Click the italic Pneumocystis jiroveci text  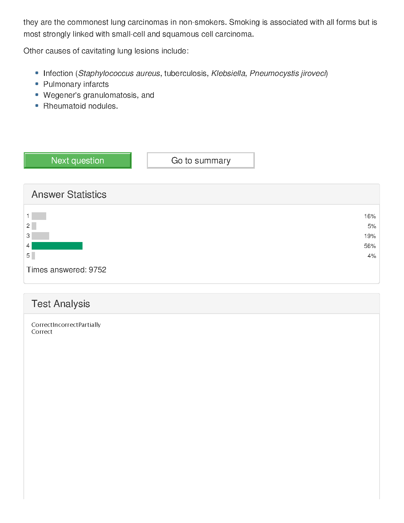click(288, 73)
